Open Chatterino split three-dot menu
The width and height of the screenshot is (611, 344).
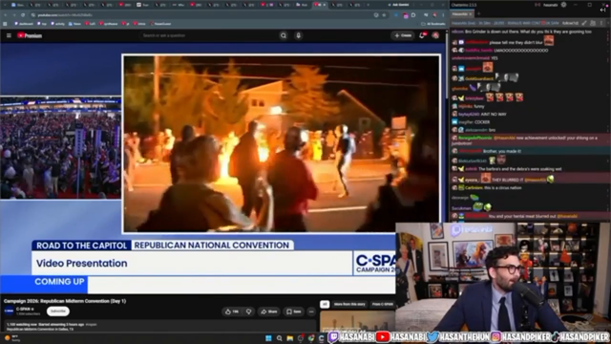click(x=601, y=23)
